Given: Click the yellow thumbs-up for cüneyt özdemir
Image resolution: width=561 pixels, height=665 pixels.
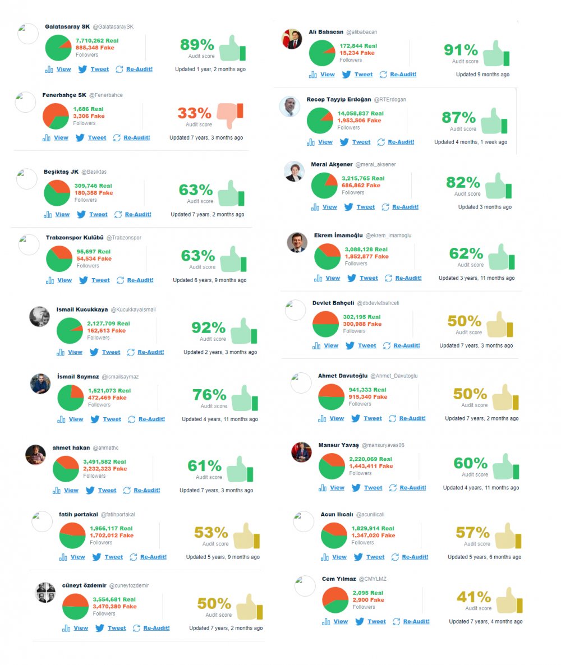Looking at the screenshot, I should [x=247, y=607].
